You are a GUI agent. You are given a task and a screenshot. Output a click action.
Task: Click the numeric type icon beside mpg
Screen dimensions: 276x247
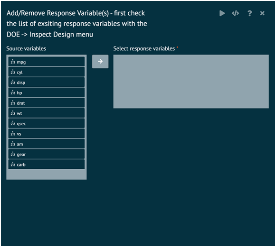point(13,62)
